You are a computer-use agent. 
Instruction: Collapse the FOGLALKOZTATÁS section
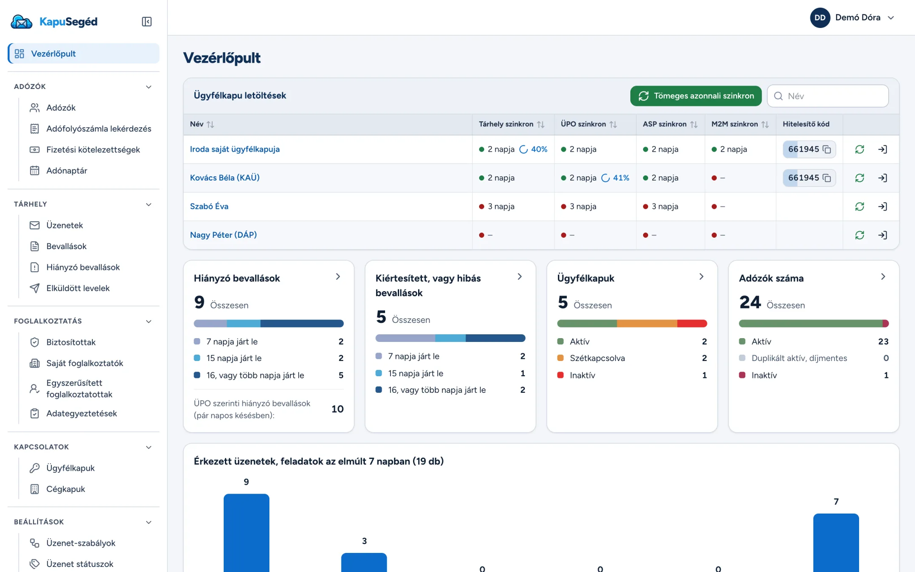click(149, 322)
